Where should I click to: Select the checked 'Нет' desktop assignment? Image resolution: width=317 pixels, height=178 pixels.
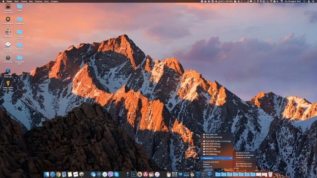coord(237,169)
